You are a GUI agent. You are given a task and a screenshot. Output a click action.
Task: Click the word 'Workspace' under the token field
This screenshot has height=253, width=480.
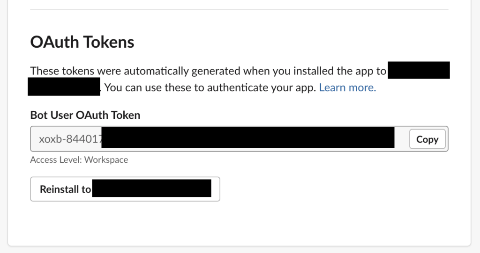106,160
